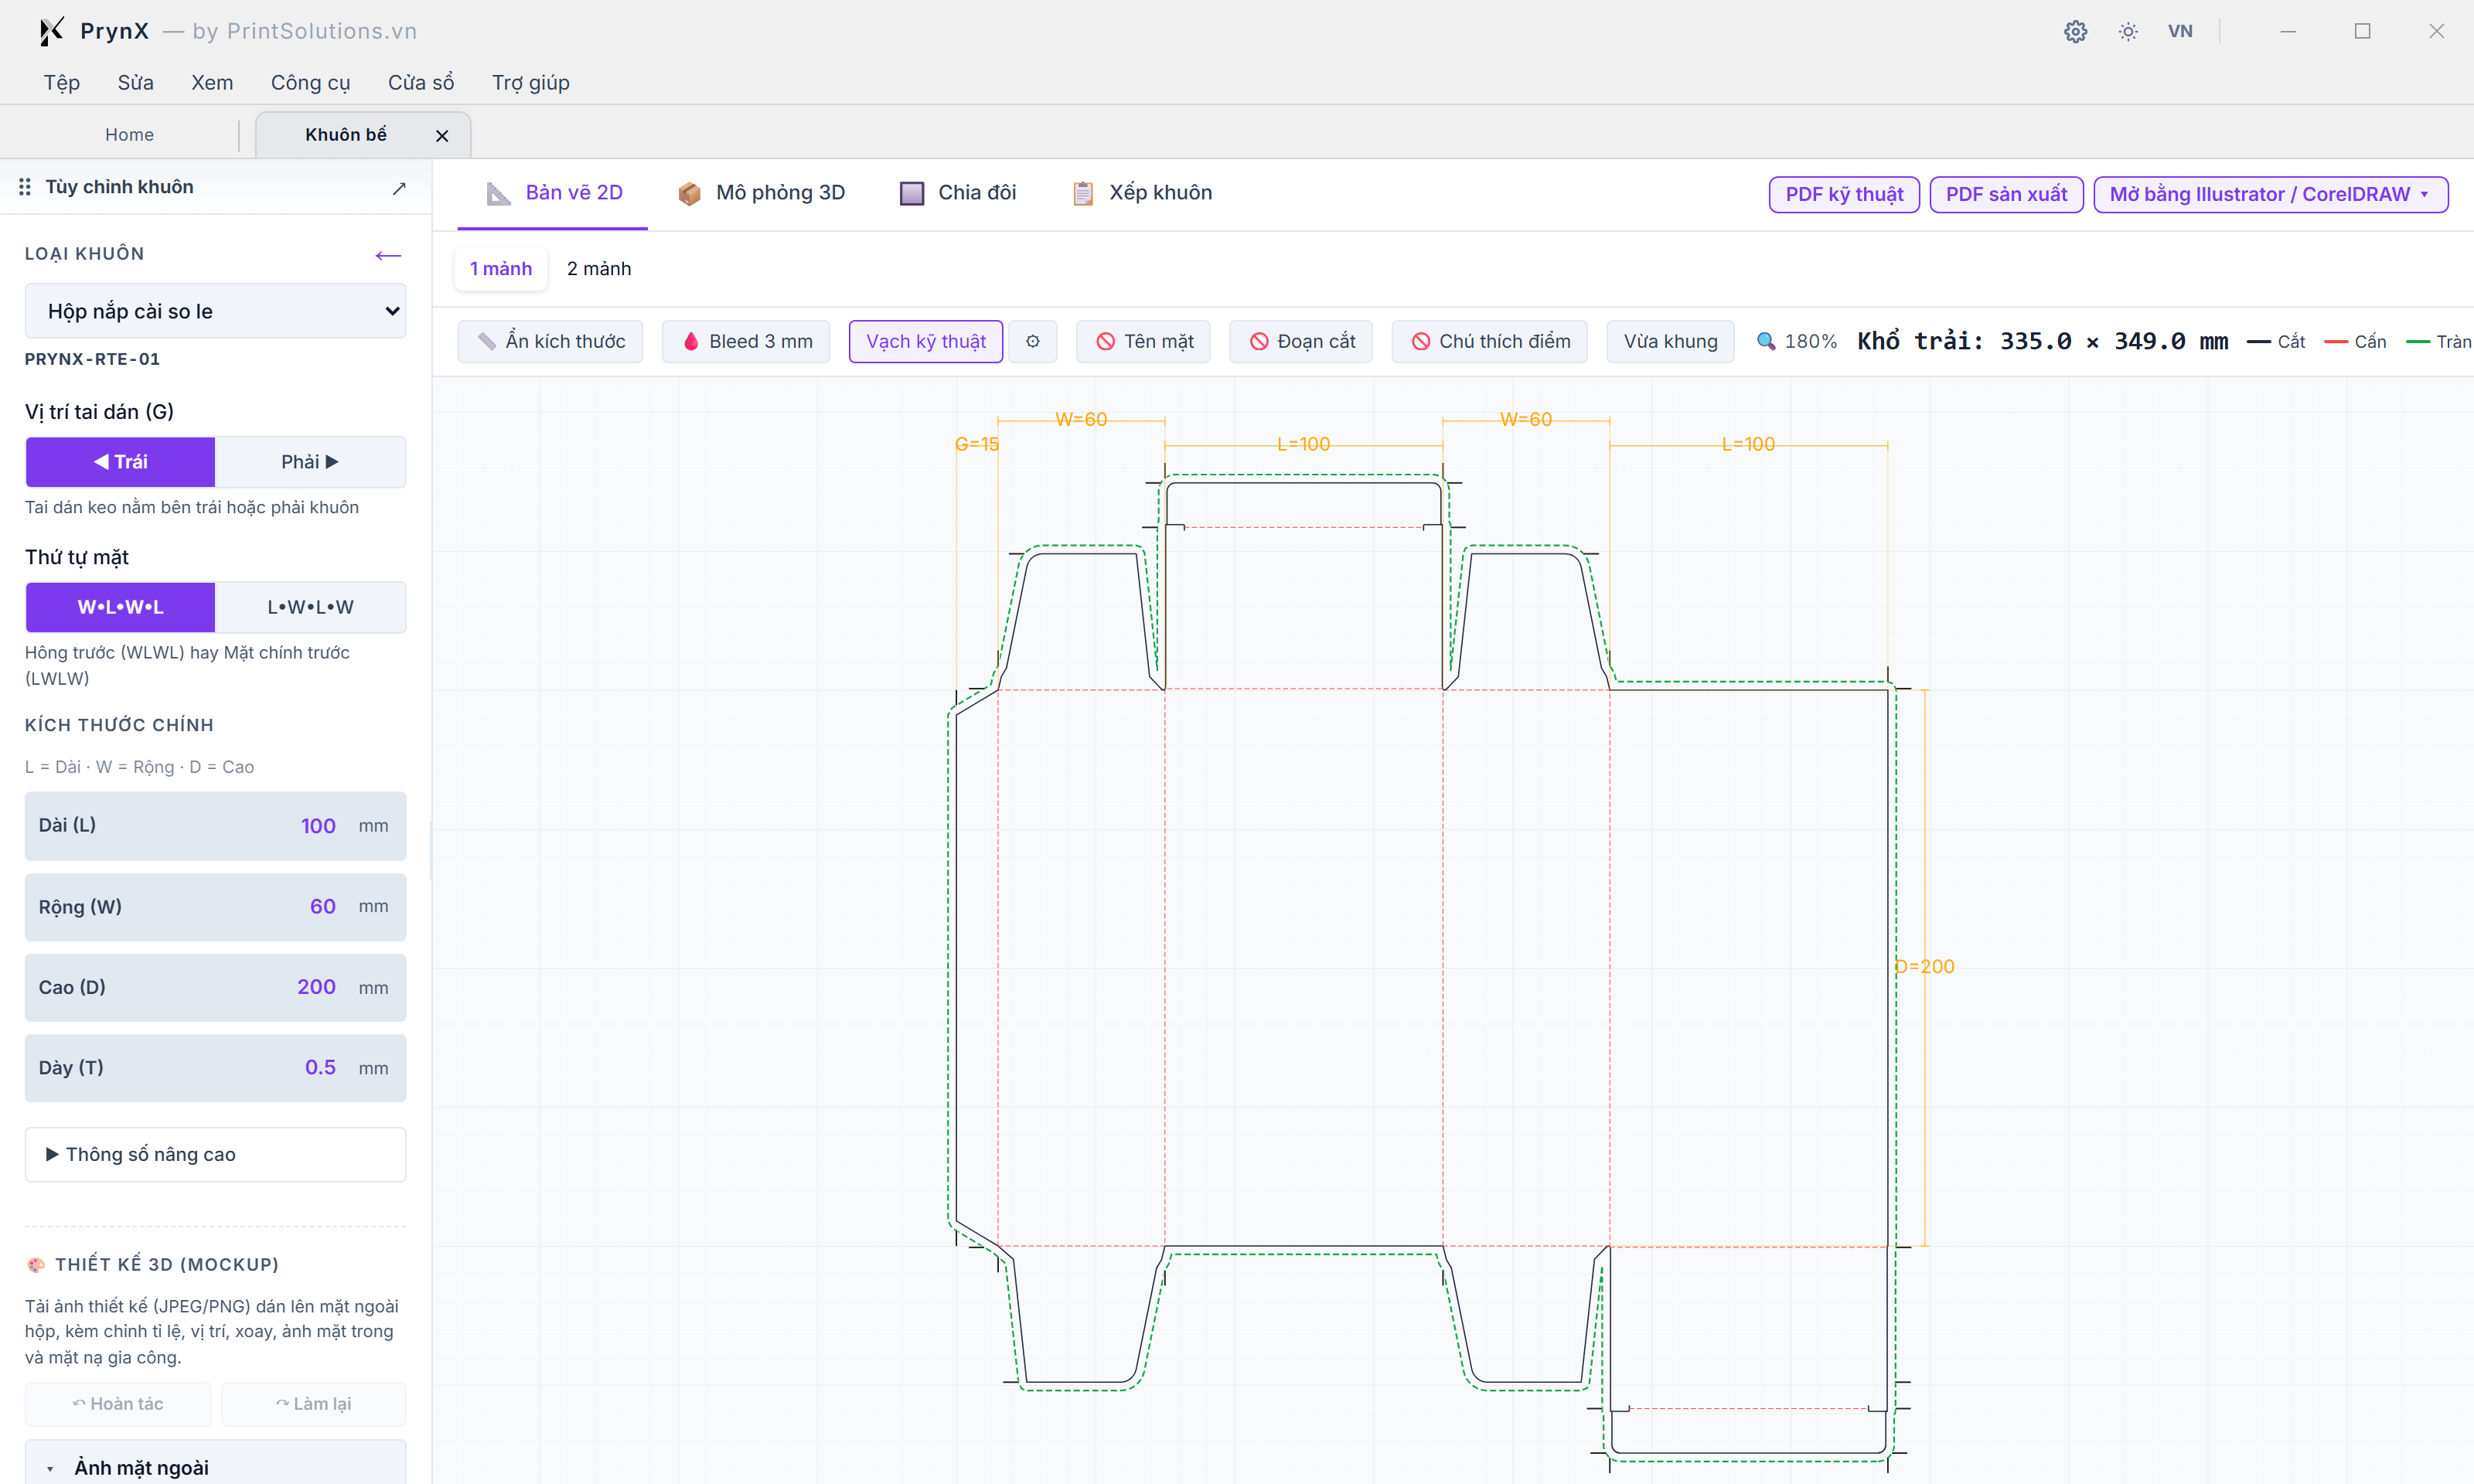Edit the Dài (L) value 100

318,826
